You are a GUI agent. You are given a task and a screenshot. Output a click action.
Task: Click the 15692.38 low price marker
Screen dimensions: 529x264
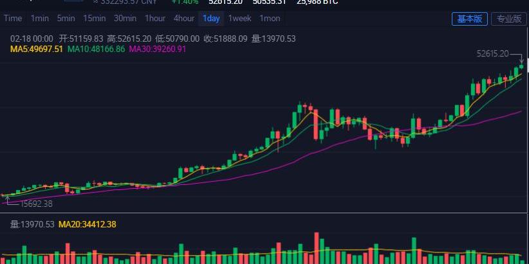pos(36,204)
